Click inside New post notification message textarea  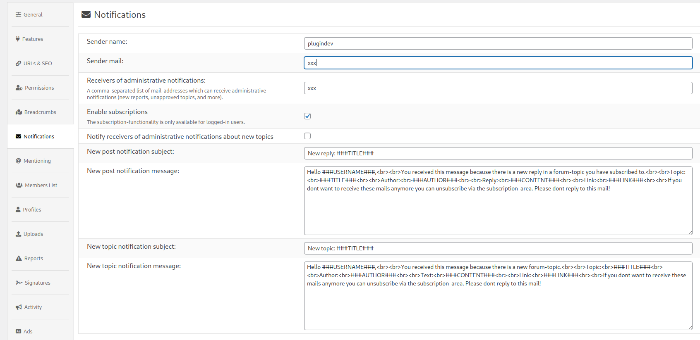point(498,201)
